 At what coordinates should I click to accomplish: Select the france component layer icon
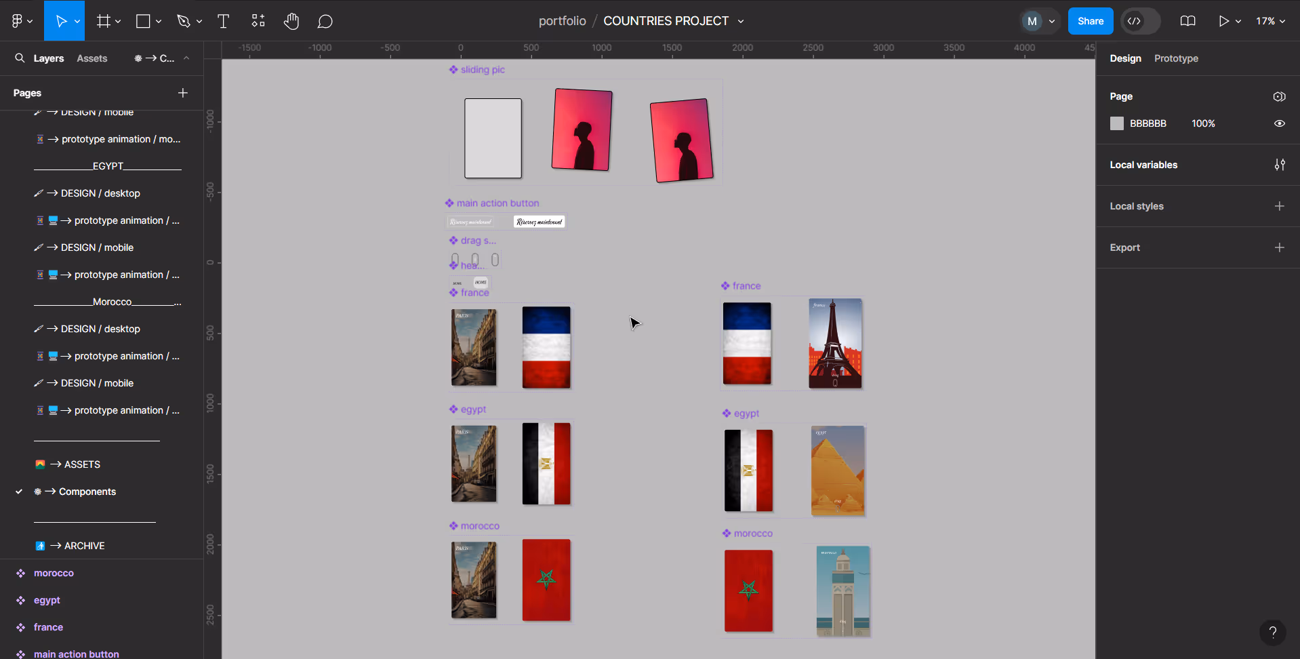click(x=21, y=627)
